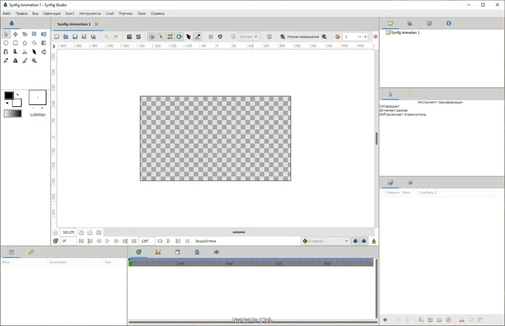
Task: Select the Transform tool arrow
Action: pos(6,34)
